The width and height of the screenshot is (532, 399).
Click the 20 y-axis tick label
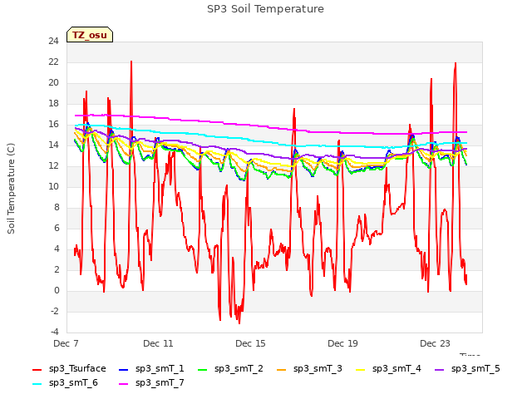53,83
